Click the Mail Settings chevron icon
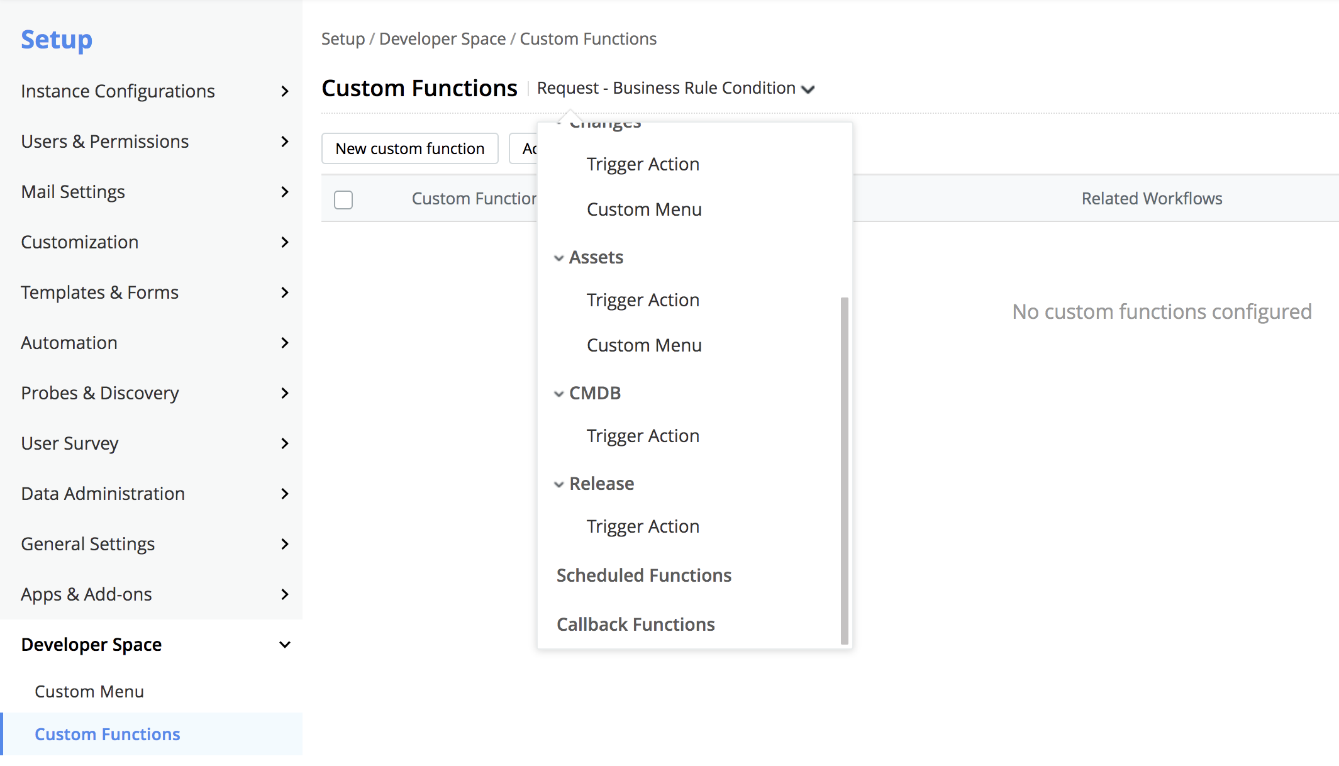 [285, 192]
